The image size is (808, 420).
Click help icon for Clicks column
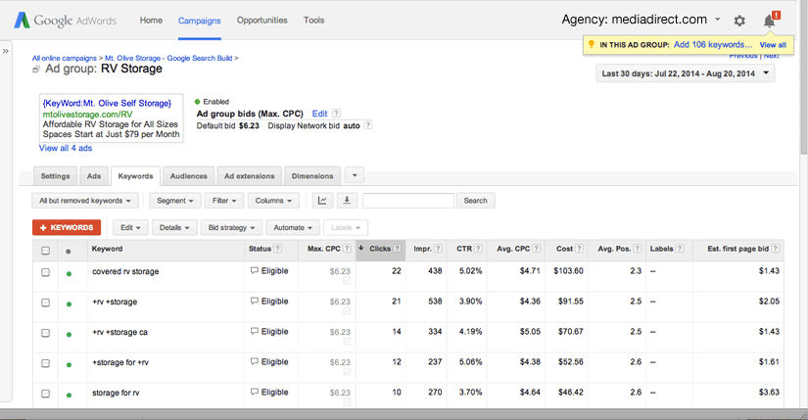398,249
